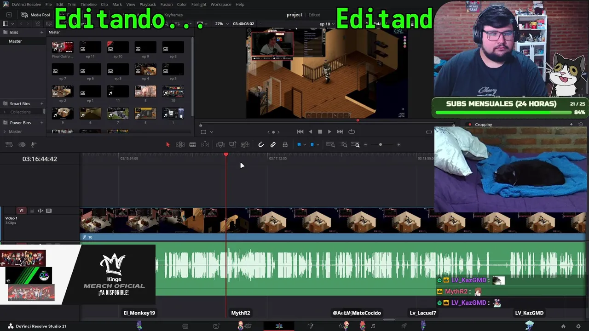Click the timeline timecode 03:16:44:42 field
The width and height of the screenshot is (589, 331).
(40, 159)
